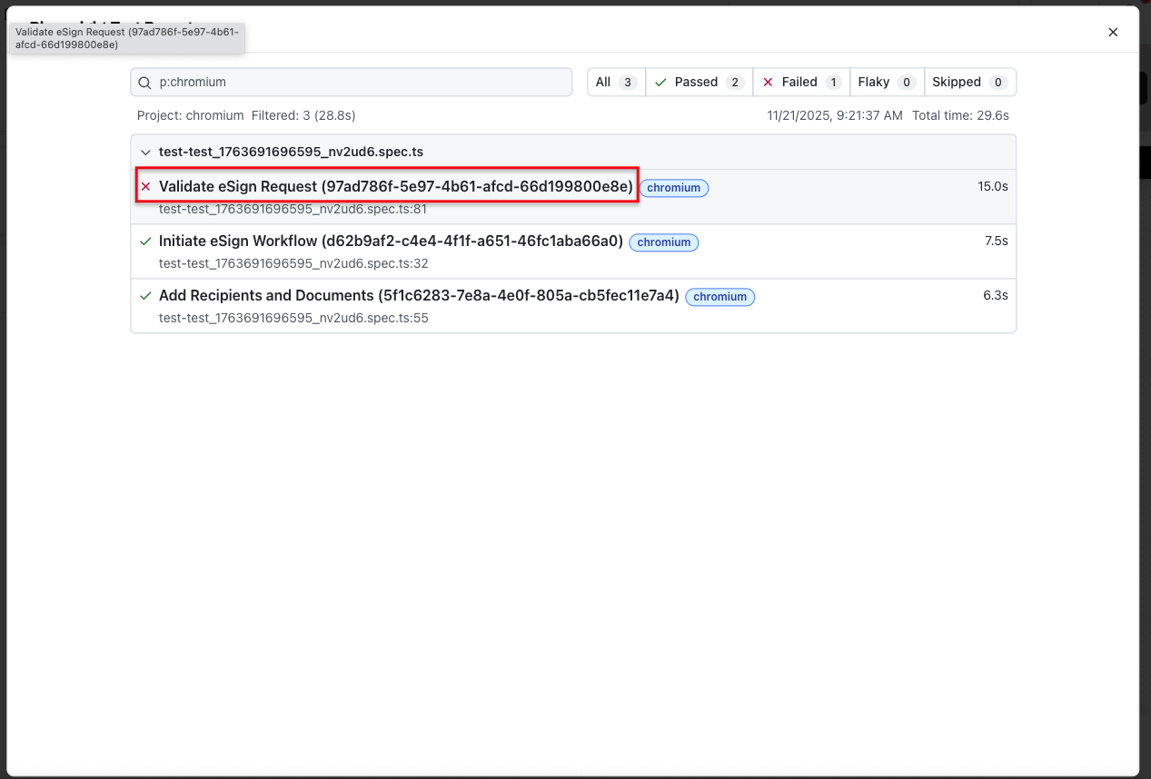Click chromium tag on Validate eSign Request

tap(673, 188)
